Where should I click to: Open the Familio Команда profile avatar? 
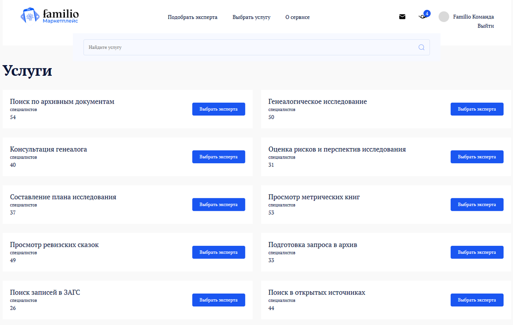coord(444,17)
